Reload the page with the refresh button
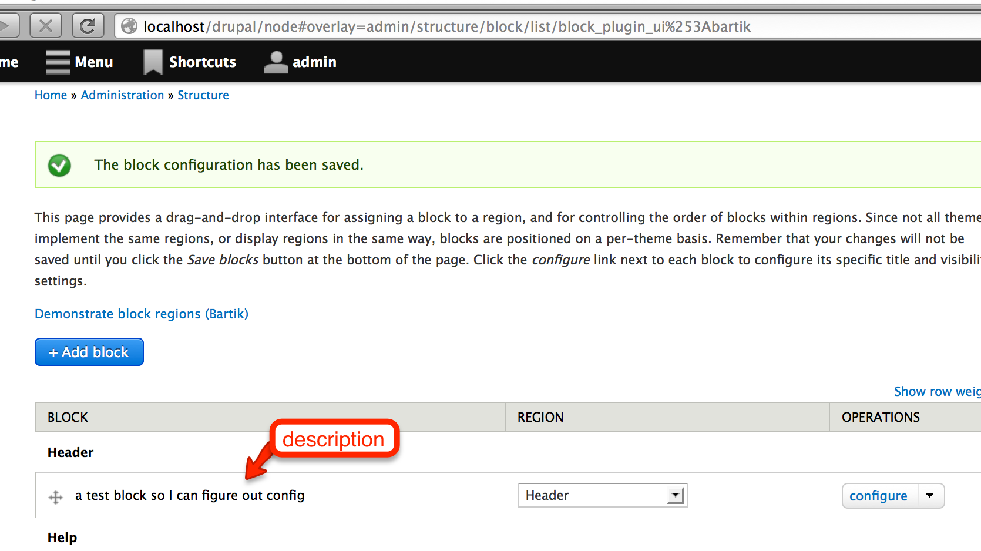 88,26
